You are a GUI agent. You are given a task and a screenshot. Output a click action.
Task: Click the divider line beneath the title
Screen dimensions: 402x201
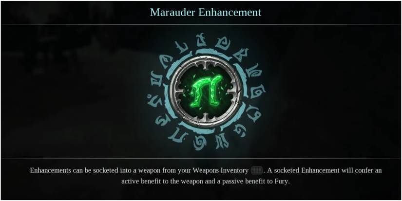click(201, 25)
